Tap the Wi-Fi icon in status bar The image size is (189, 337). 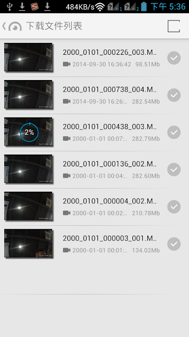tap(100, 7)
